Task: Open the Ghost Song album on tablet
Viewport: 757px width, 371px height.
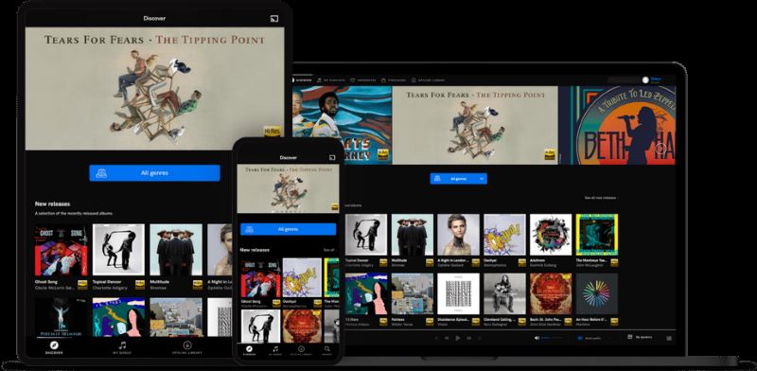Action: [61, 250]
